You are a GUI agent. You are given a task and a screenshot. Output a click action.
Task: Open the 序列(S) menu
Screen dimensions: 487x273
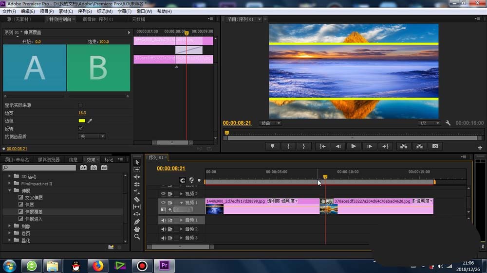[85, 11]
